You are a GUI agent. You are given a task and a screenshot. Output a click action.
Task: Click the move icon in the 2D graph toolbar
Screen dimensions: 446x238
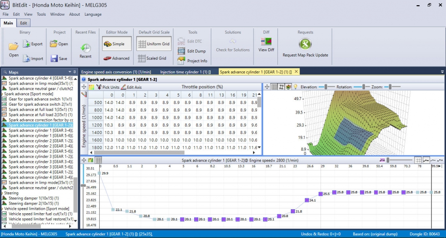tap(84, 160)
